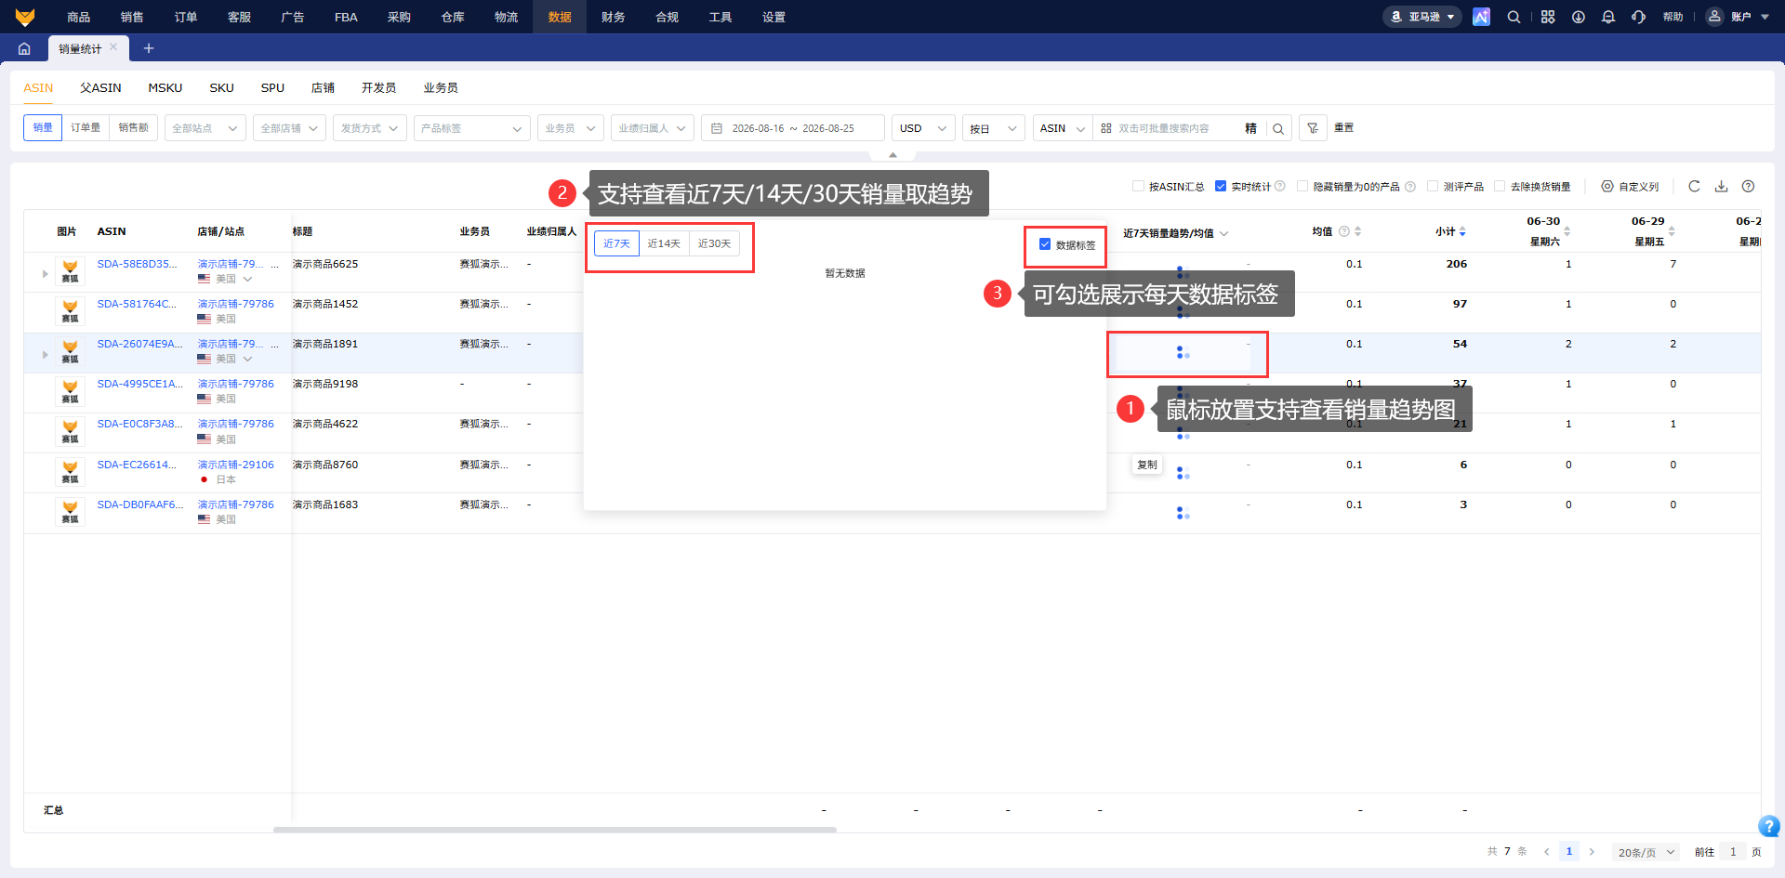
Task: Check the 测评产品 checkbox
Action: [1433, 186]
